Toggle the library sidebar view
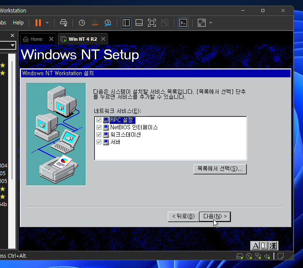Viewport: 303px width, 268px height. (126, 23)
